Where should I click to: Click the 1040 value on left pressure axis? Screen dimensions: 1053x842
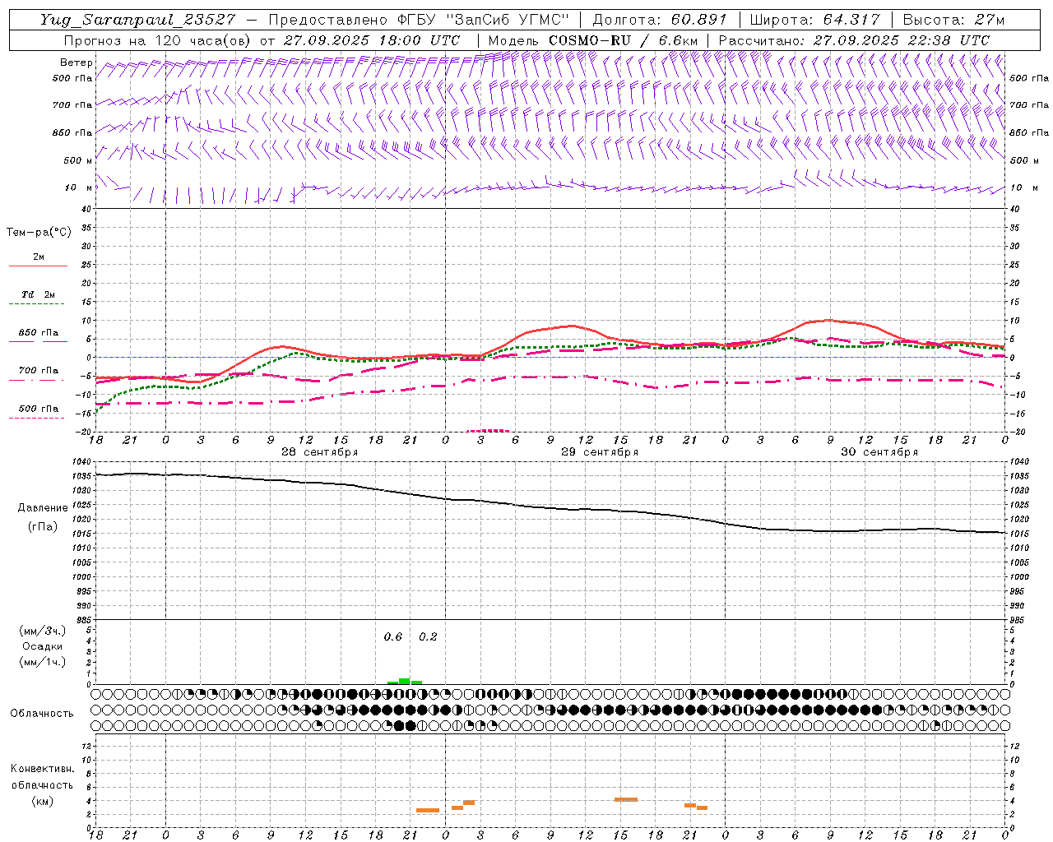[x=83, y=462]
